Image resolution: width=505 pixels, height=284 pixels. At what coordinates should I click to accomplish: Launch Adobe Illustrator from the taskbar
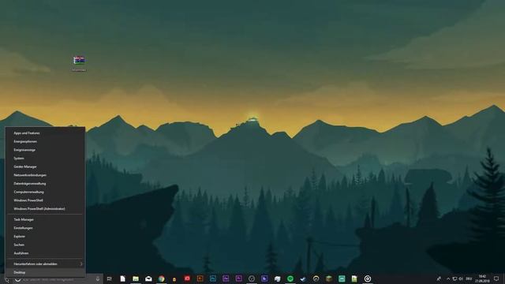tap(200, 278)
